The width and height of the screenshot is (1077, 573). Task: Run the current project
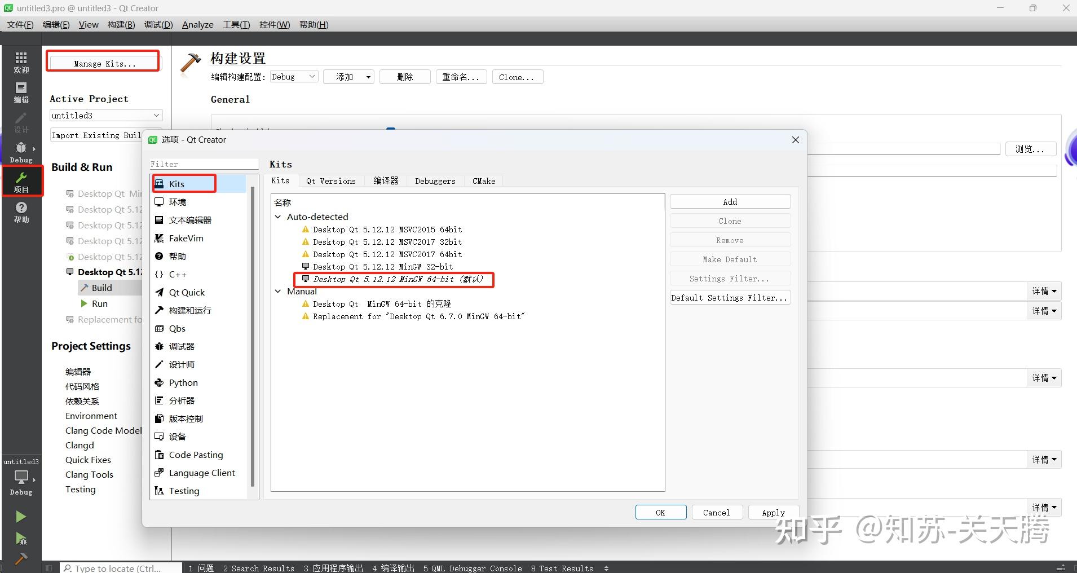click(x=21, y=516)
